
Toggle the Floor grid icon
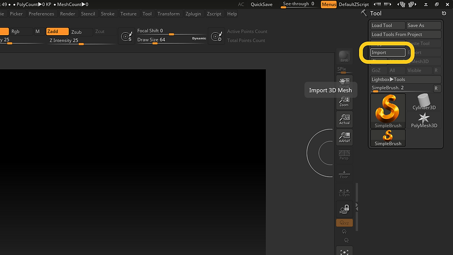(x=344, y=174)
